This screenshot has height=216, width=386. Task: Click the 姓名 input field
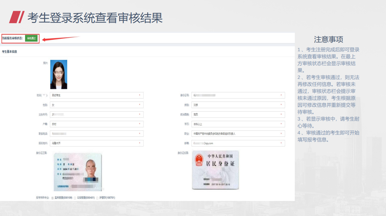click(96, 95)
